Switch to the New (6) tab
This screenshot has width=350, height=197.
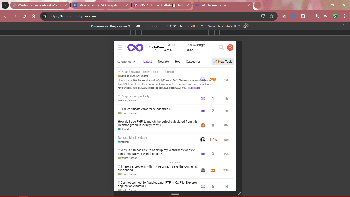163,62
